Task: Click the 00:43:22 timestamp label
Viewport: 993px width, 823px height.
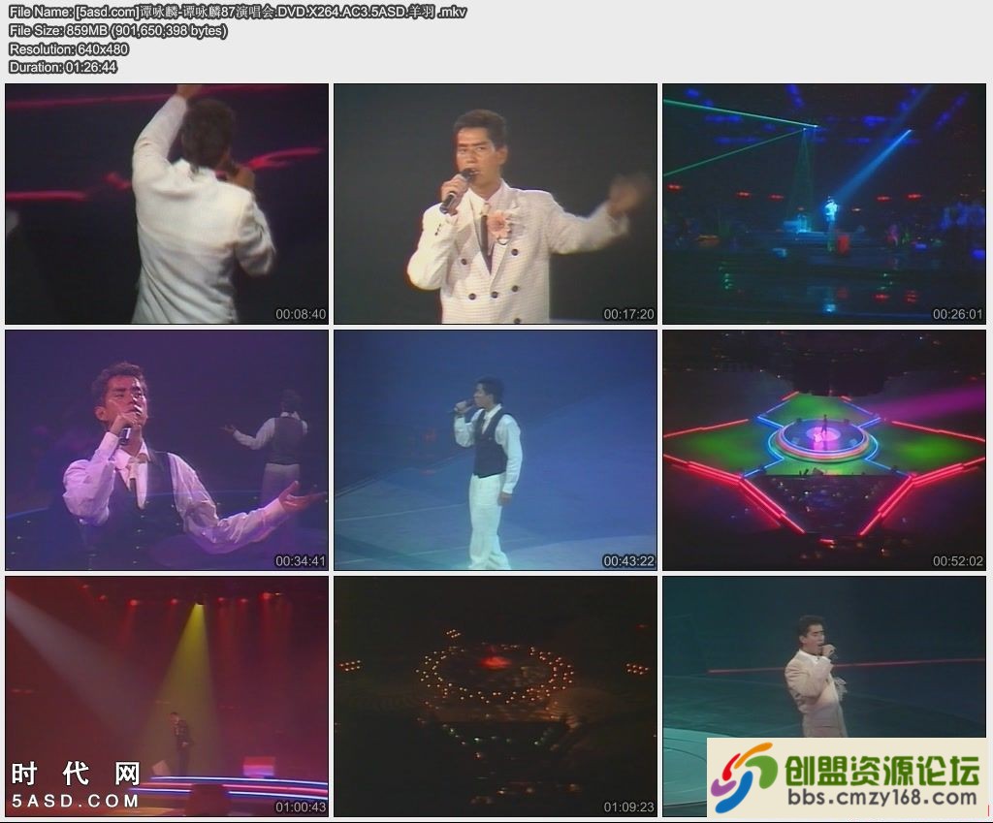Action: [x=628, y=561]
